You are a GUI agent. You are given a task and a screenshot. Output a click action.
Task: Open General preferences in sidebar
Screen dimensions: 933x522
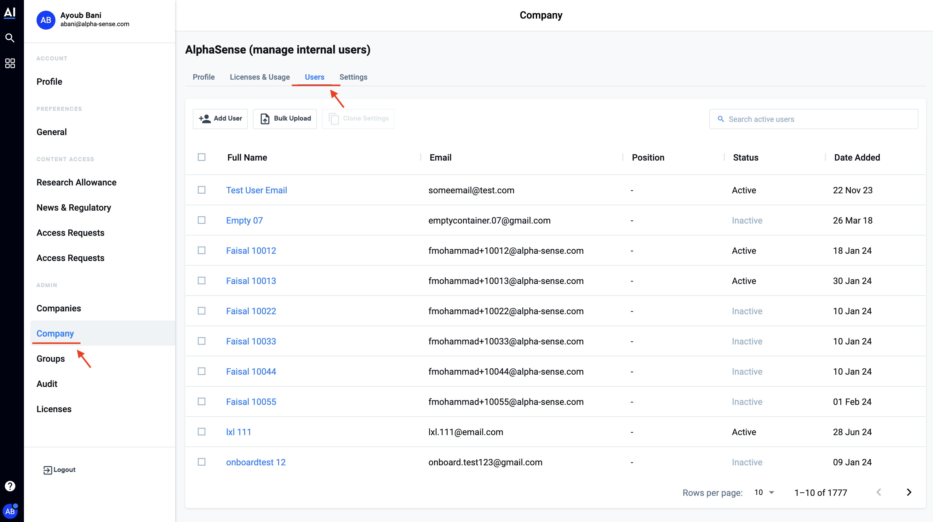coord(51,132)
